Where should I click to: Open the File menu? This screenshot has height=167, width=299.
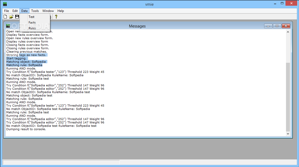(x=6, y=11)
